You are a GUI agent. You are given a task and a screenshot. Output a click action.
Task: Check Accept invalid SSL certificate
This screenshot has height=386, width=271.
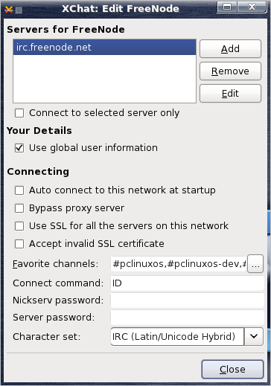(19, 244)
